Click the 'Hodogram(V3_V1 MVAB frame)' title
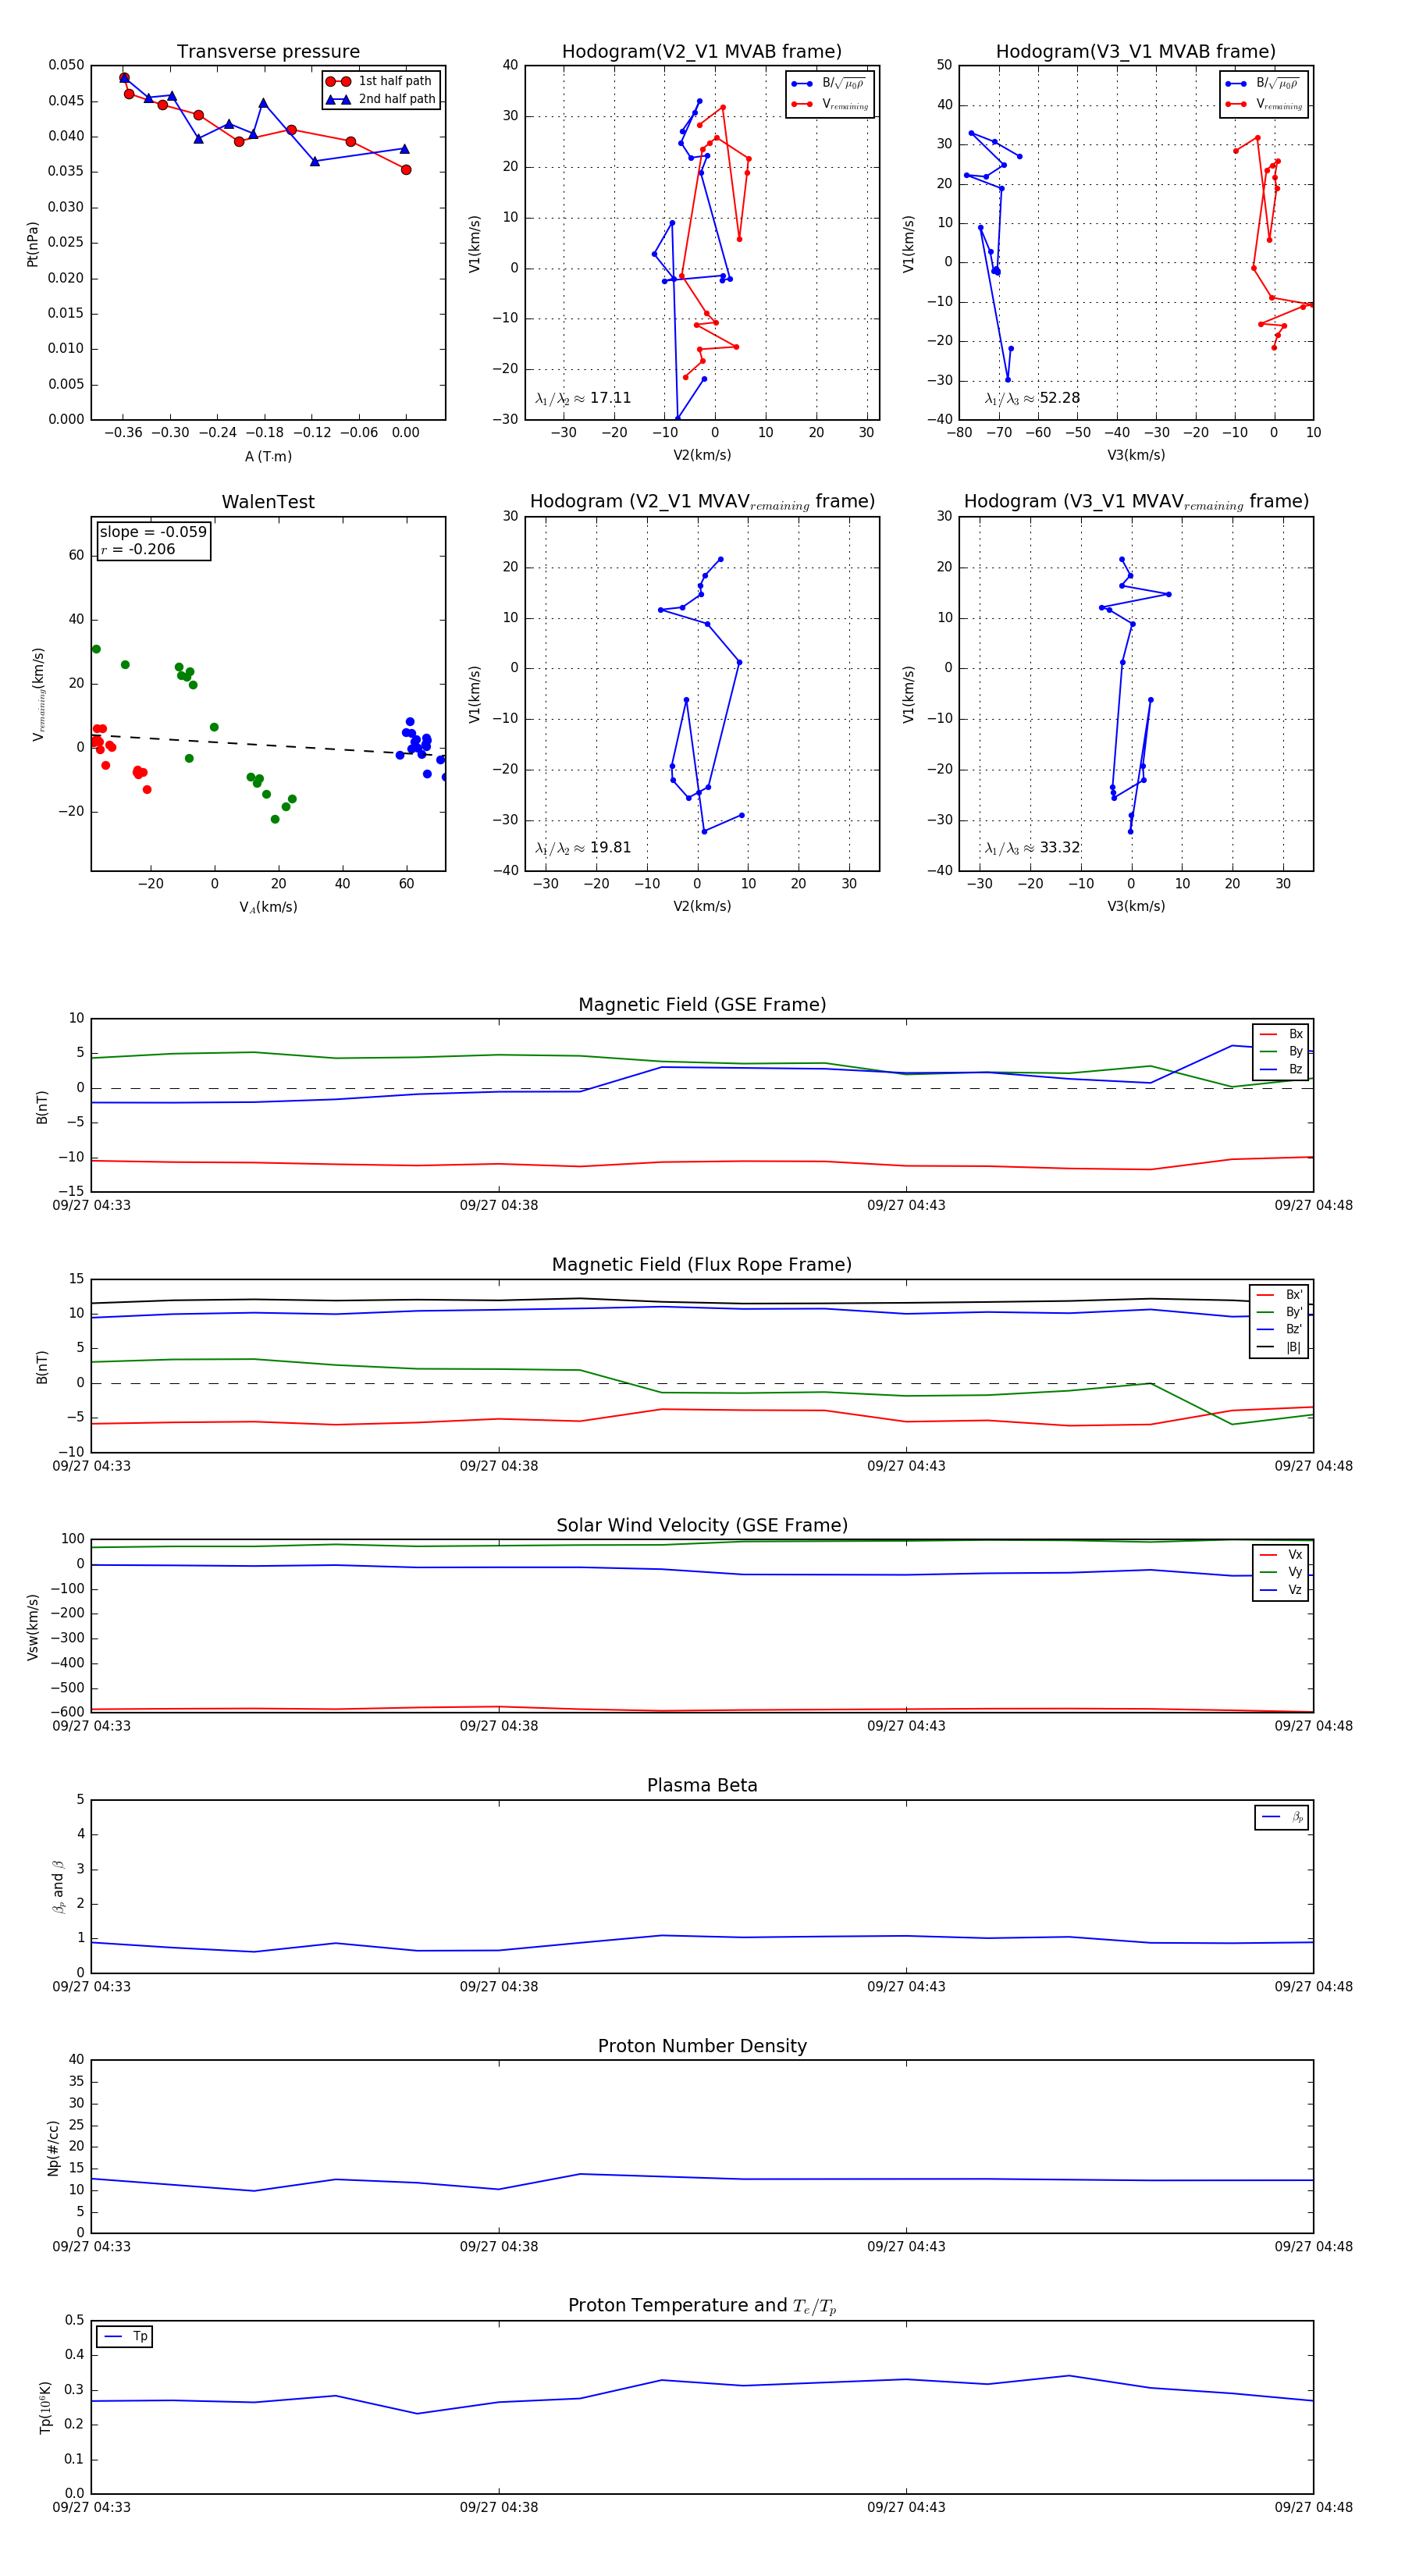Viewport: 1405px width, 2576px height. (x=1136, y=51)
